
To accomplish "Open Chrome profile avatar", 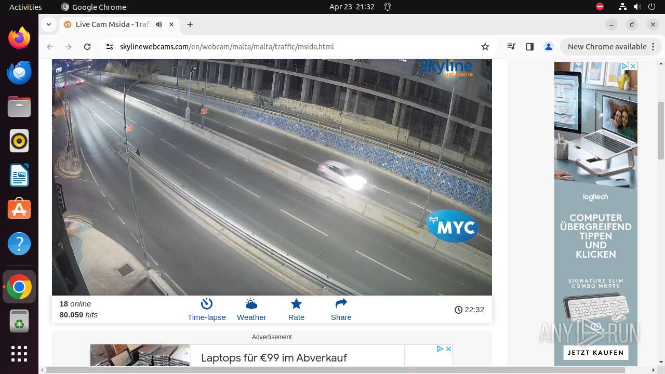I will point(549,47).
